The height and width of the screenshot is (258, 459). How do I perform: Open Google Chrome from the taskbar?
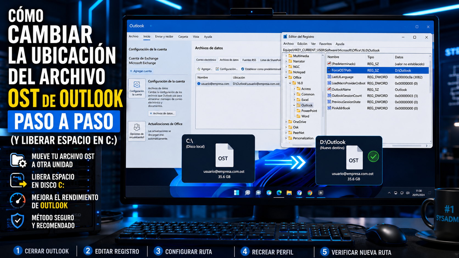tap(310, 193)
